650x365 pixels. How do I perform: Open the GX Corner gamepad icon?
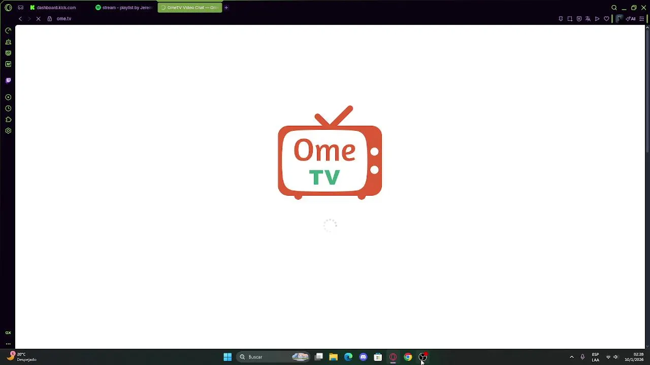[x=20, y=8]
